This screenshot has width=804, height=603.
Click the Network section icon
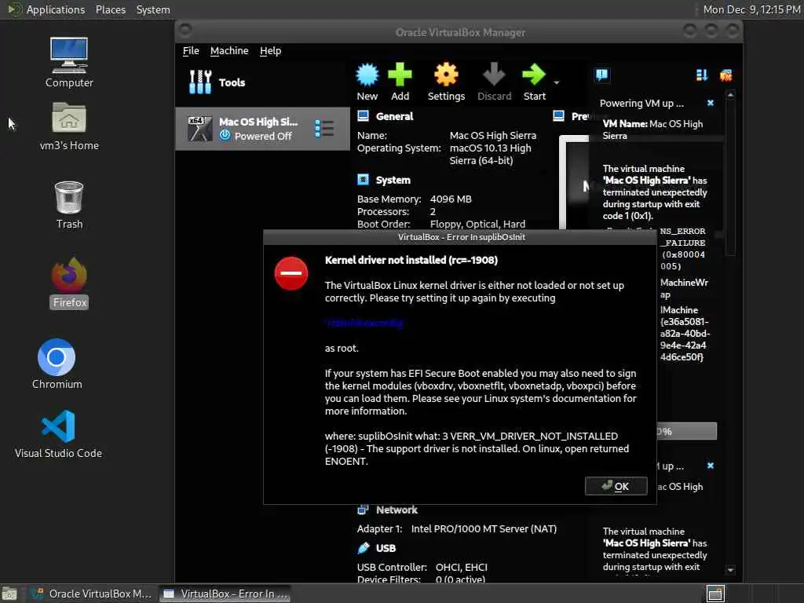(x=363, y=509)
